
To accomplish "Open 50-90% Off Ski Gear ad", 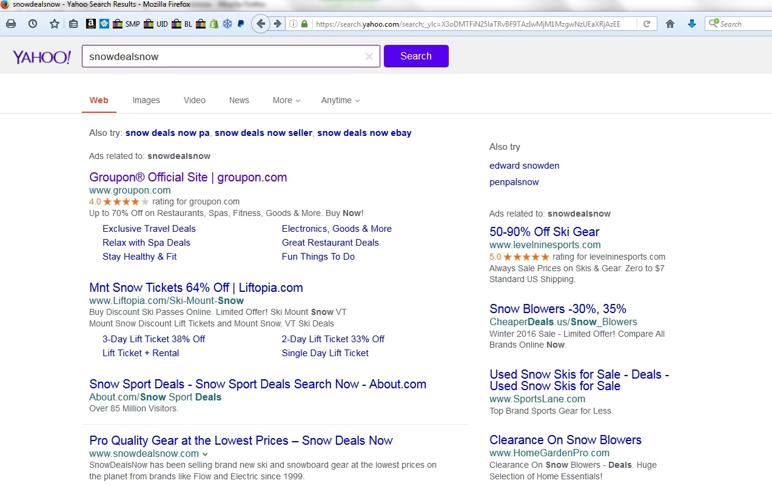I will 544,232.
